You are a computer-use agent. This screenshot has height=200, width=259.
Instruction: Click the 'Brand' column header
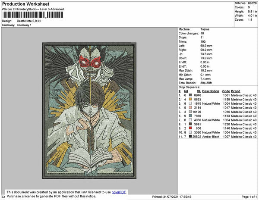click(236, 91)
